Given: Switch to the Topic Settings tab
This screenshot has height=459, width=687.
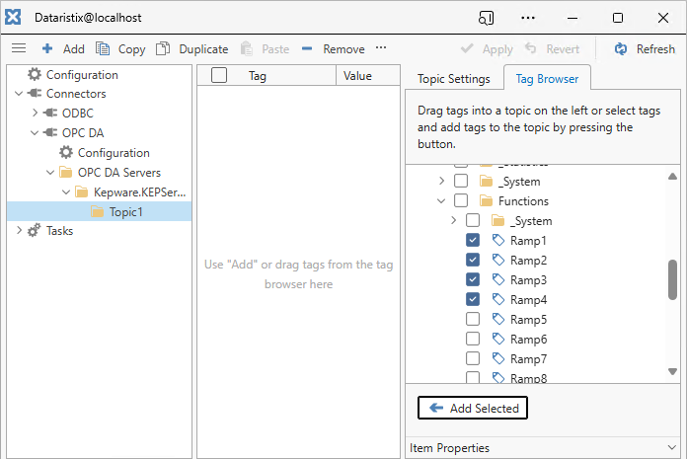Looking at the screenshot, I should click(453, 79).
